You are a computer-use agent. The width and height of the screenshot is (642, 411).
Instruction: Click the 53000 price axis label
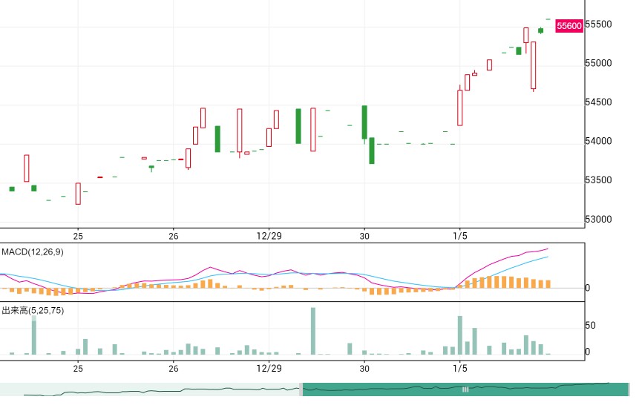tap(599, 219)
